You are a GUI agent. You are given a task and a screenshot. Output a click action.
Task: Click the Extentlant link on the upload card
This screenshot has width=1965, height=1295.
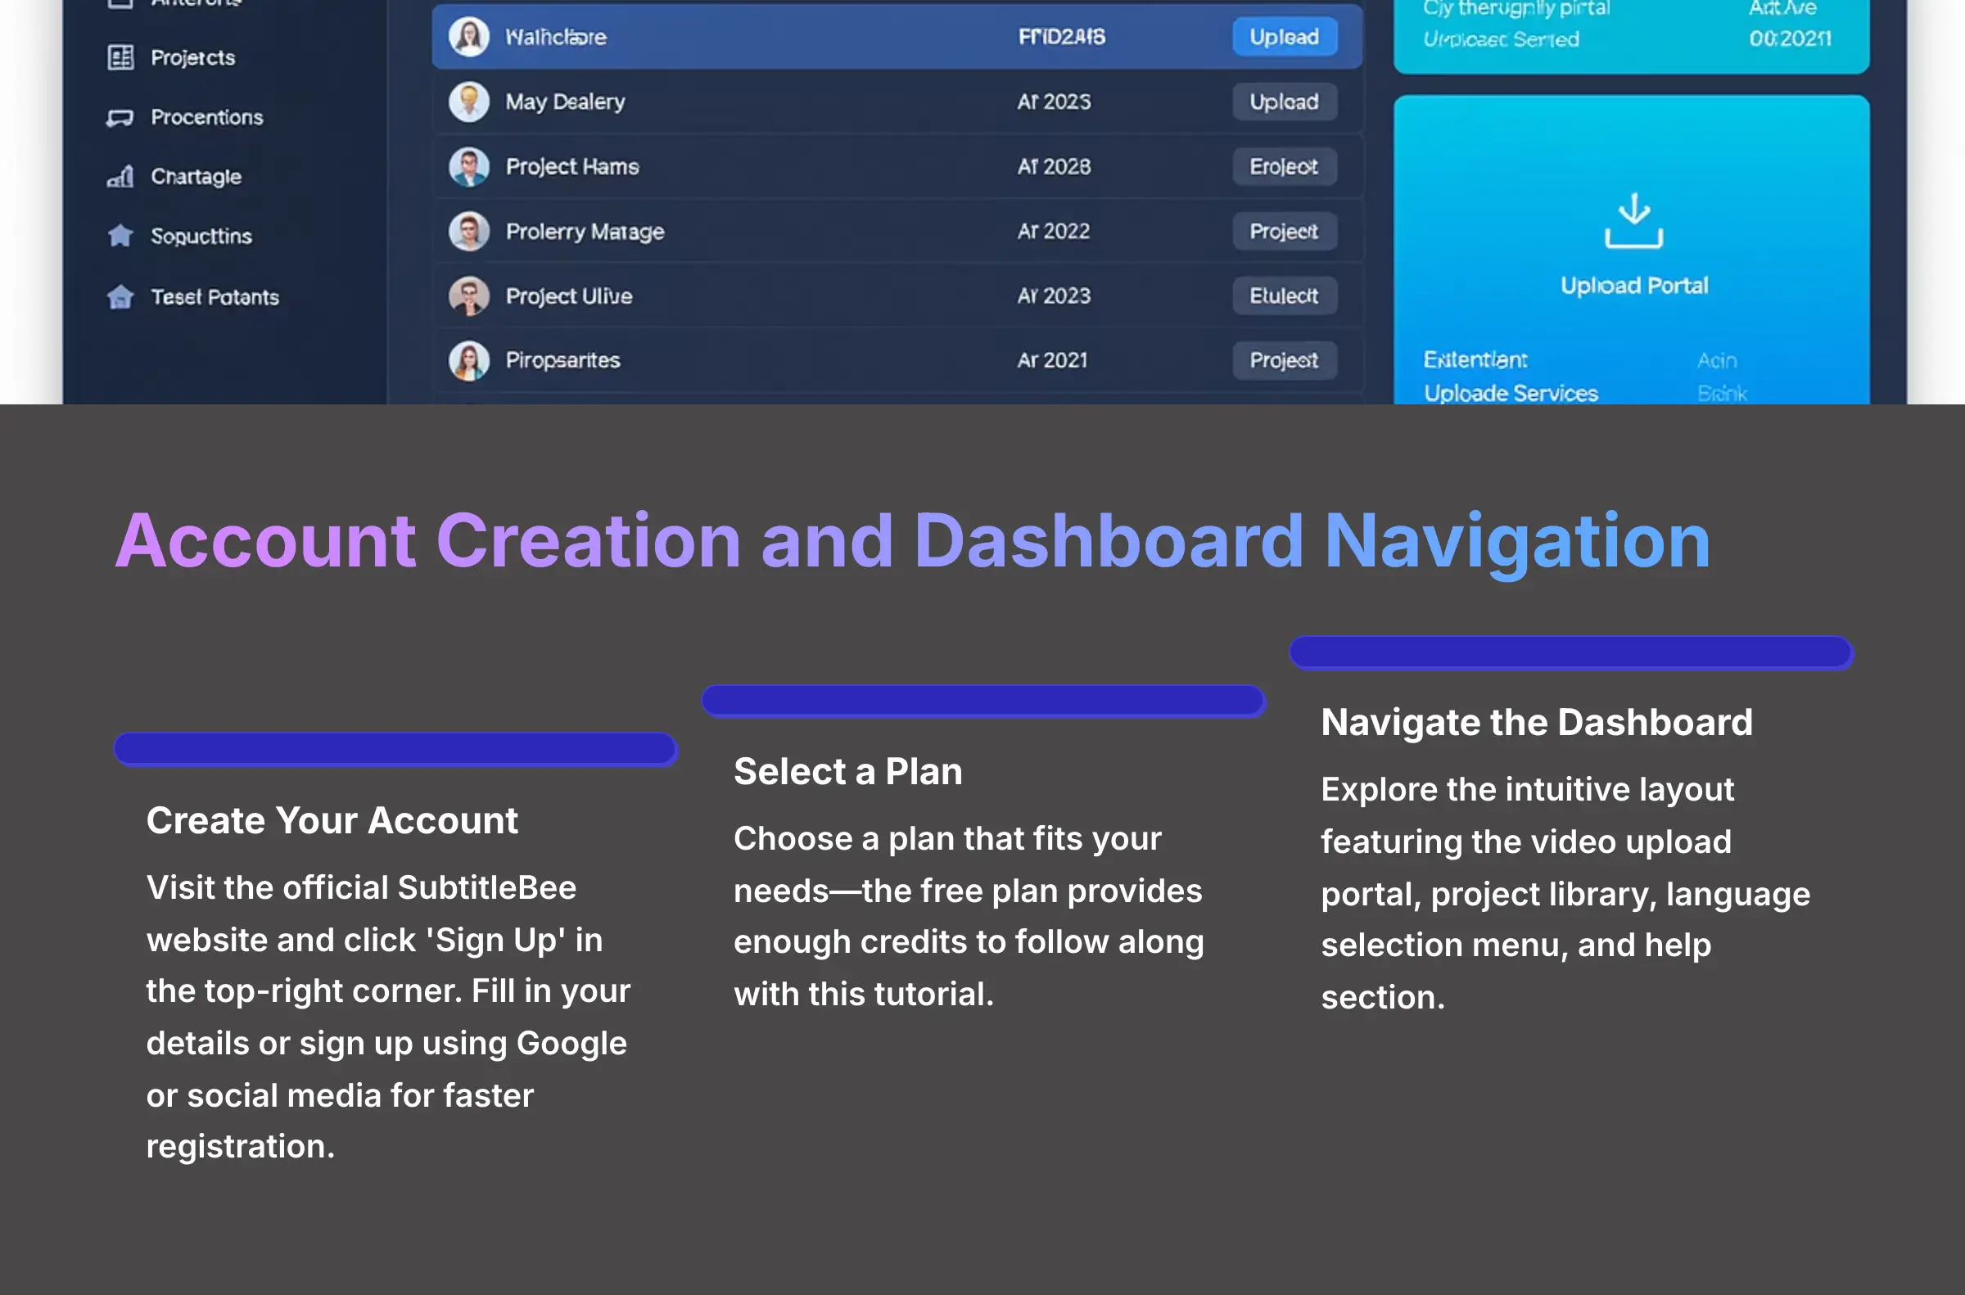[1475, 359]
